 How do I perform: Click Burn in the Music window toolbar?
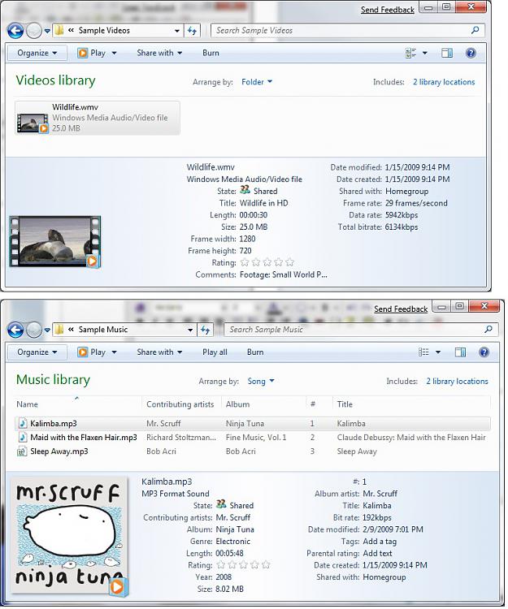[255, 352]
